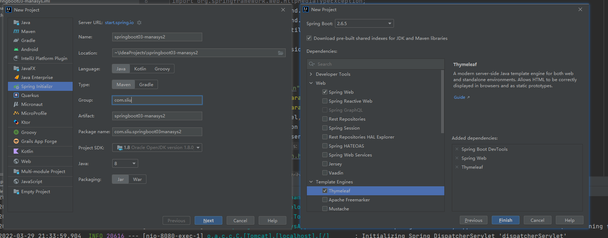Image resolution: width=608 pixels, height=238 pixels.
Task: Pick the MicroProfile icon
Action: (16, 113)
